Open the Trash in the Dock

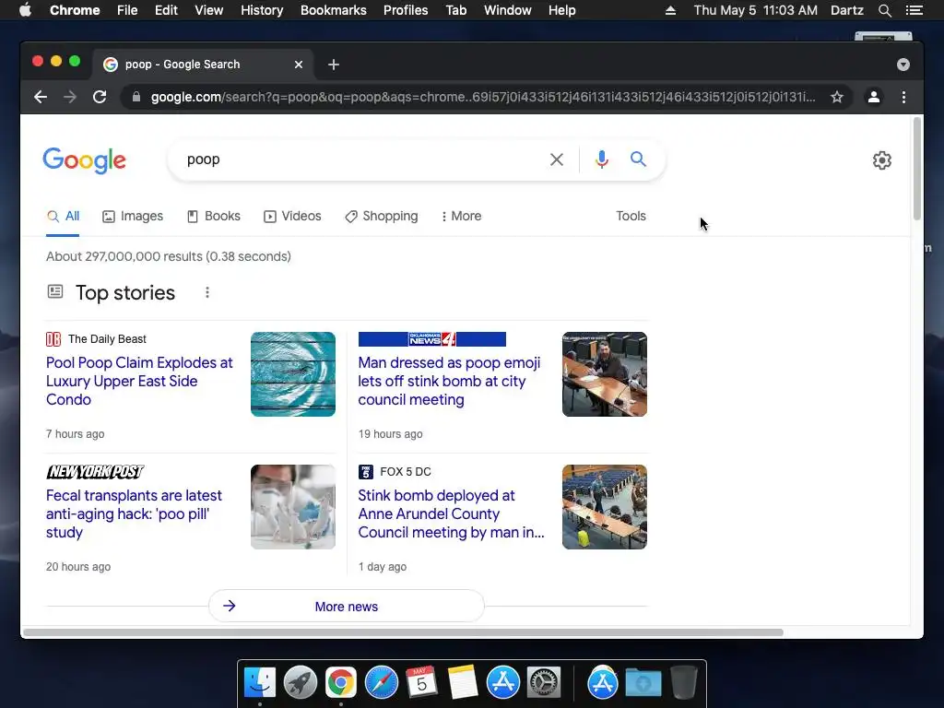click(x=683, y=683)
